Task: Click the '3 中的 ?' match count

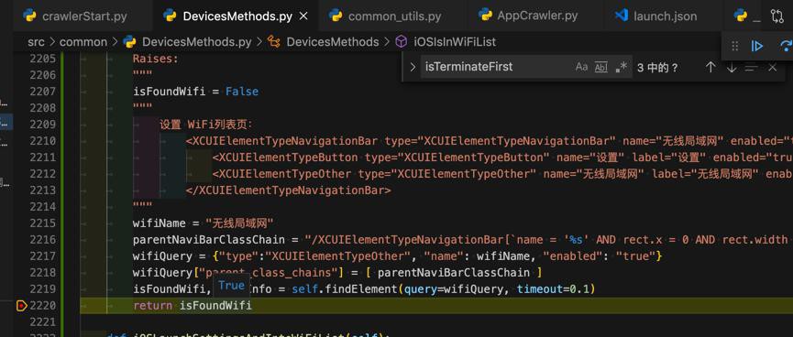Action: [x=657, y=68]
